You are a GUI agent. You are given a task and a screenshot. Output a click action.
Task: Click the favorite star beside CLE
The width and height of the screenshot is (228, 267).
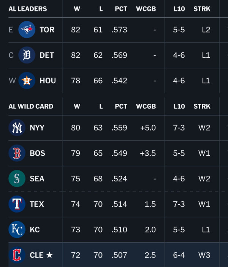[x=49, y=255]
